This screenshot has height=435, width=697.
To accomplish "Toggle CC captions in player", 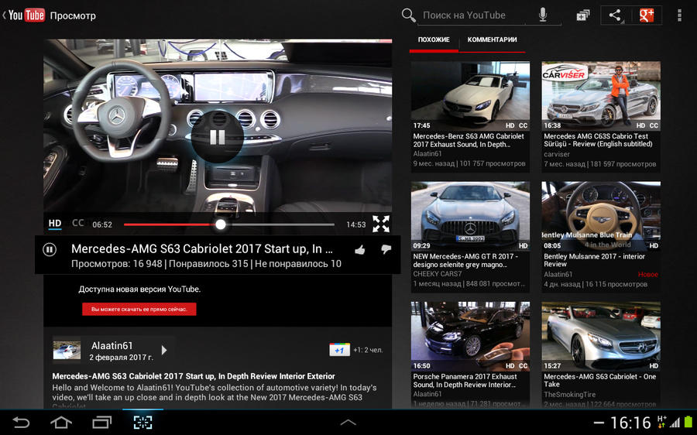I will (77, 223).
